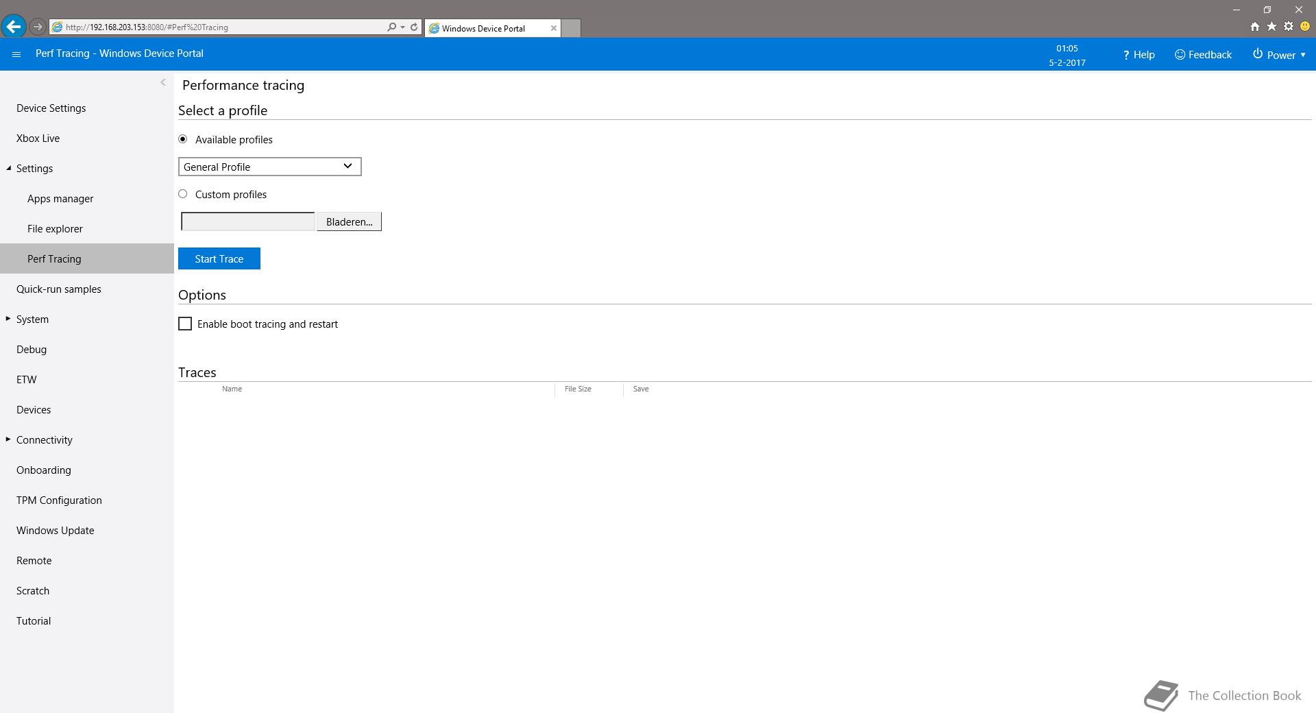Click the custom profile file path field
1316x713 pixels.
coord(247,221)
